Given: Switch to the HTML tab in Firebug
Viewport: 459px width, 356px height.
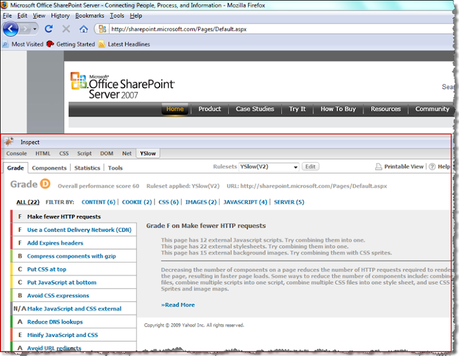Looking at the screenshot, I should (42, 153).
